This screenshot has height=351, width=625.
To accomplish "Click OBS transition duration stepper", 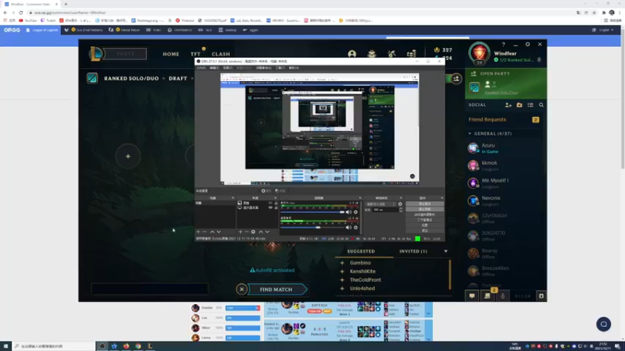I will coord(400,210).
